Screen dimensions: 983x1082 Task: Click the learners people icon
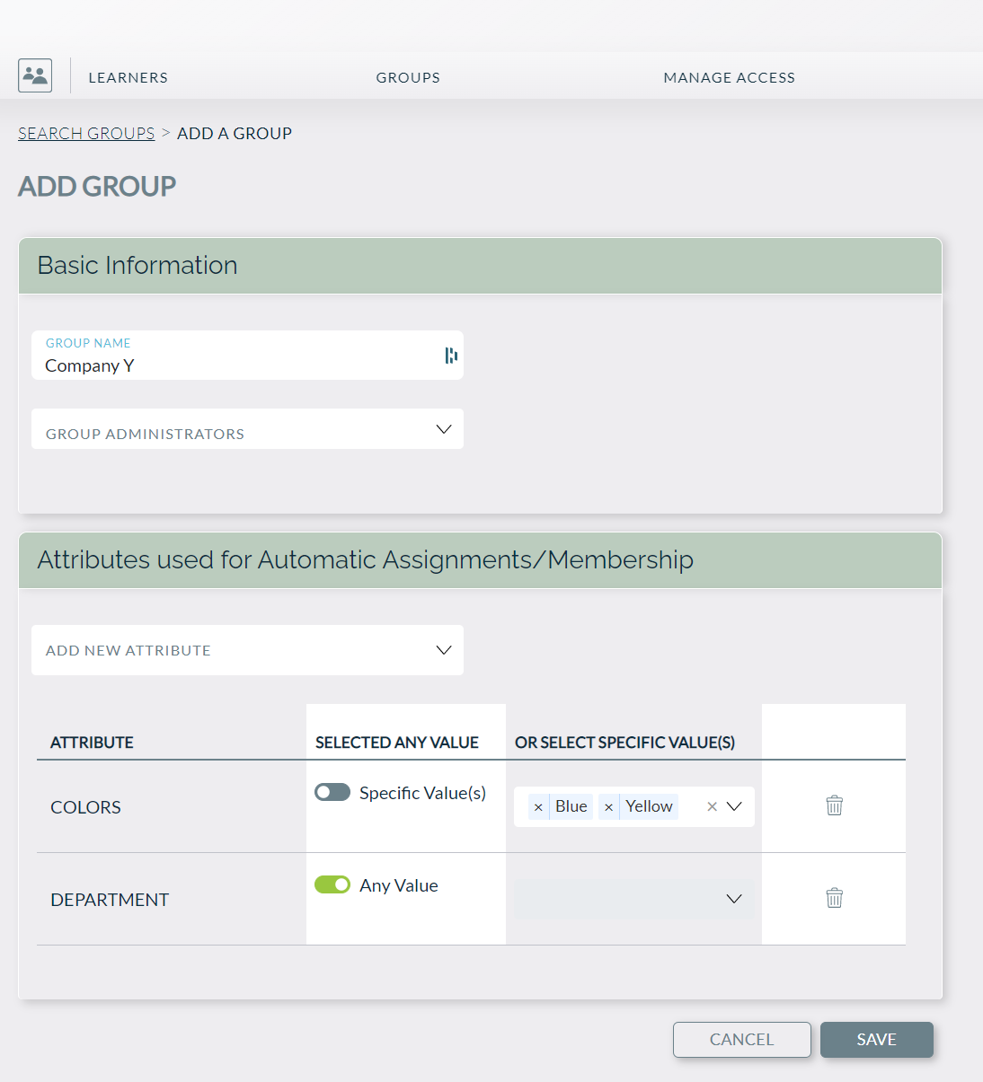coord(35,75)
